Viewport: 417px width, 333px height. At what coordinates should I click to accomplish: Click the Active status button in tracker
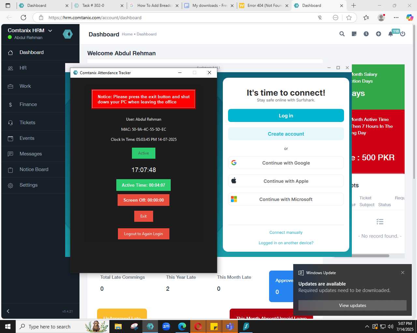click(x=144, y=153)
